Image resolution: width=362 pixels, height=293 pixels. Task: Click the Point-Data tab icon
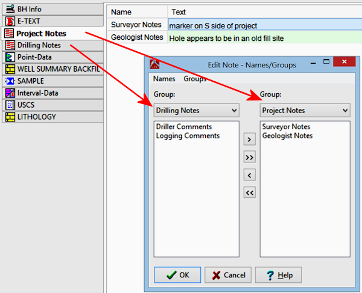click(10, 57)
